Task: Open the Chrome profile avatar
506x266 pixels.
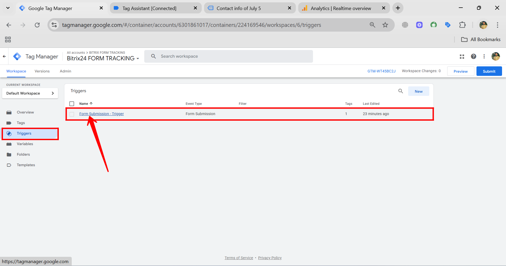Action: (483, 25)
